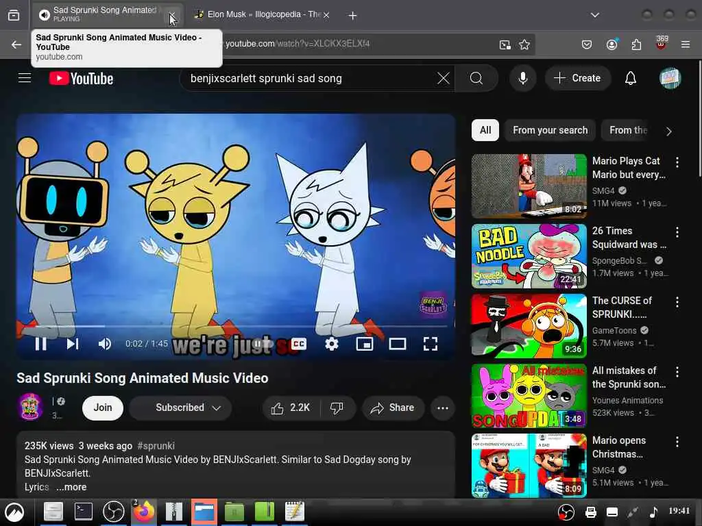
Task: Show next filter chips arrow
Action: tap(669, 131)
